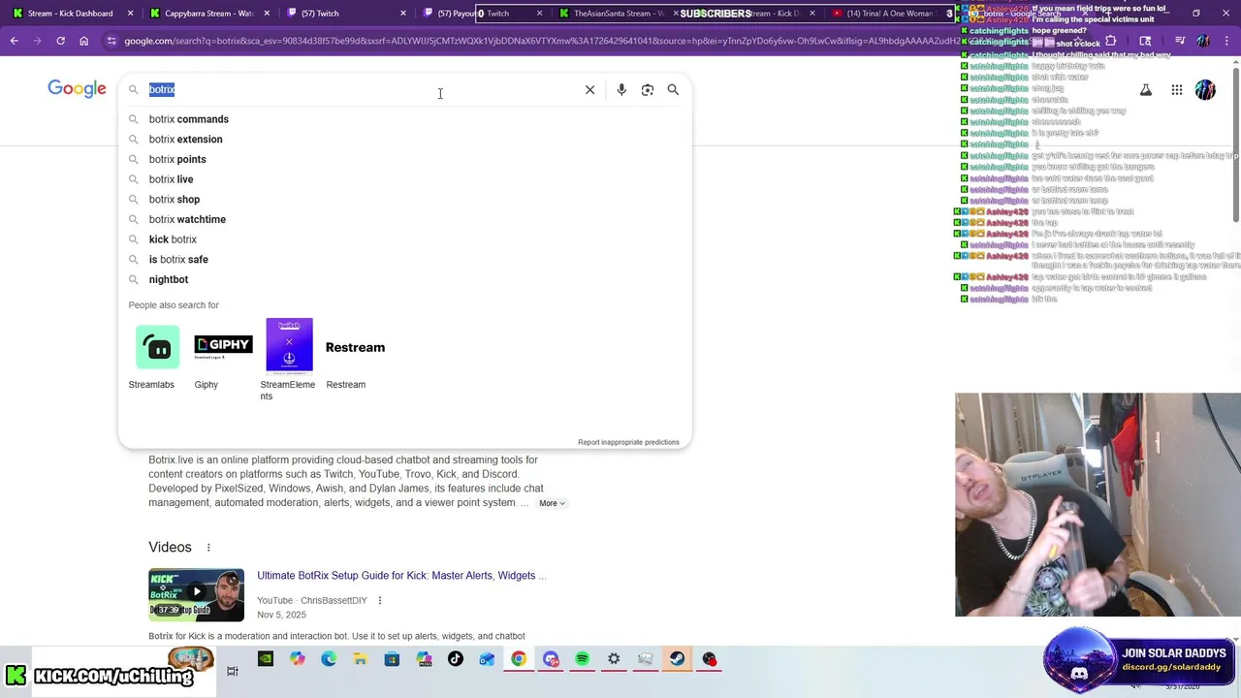Close the Stream - Kick Dashboard tab
This screenshot has height=698, width=1241.
tap(131, 14)
